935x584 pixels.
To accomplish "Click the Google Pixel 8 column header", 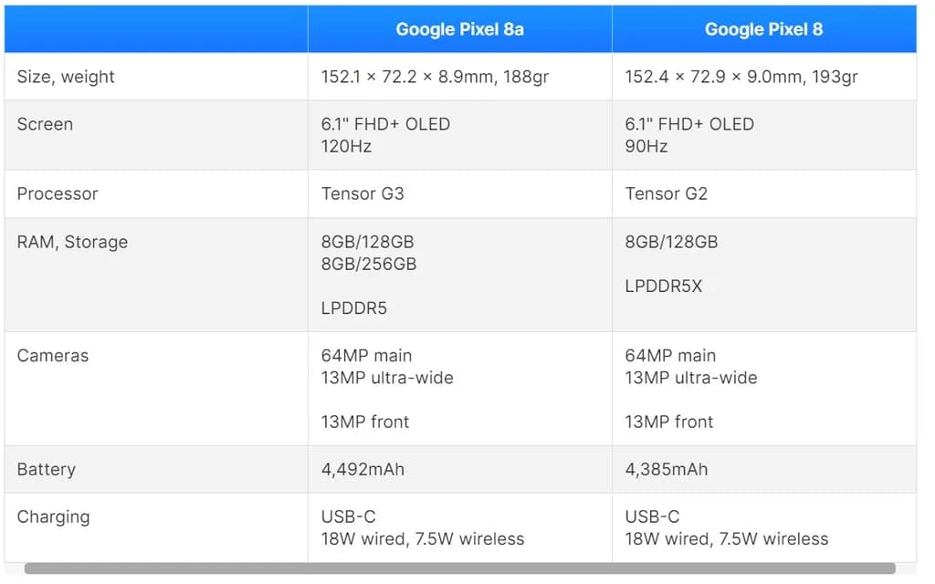I will tap(763, 29).
